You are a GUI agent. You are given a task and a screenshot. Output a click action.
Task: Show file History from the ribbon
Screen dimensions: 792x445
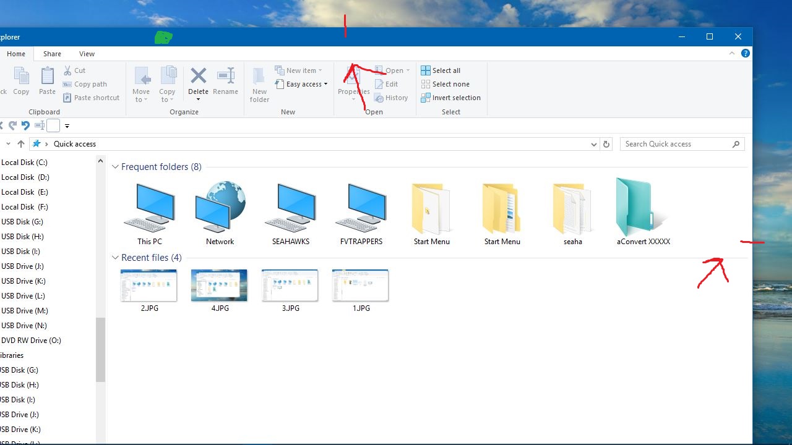(391, 98)
